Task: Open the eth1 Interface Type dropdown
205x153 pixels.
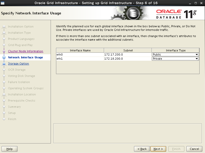Action: (175, 59)
